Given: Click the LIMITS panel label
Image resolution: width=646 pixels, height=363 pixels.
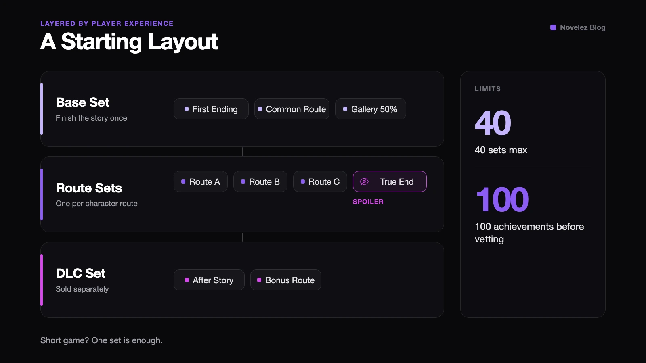Looking at the screenshot, I should 488,89.
